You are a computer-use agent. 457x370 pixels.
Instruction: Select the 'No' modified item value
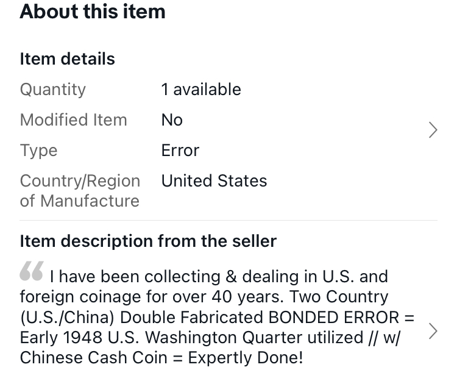[x=172, y=120]
